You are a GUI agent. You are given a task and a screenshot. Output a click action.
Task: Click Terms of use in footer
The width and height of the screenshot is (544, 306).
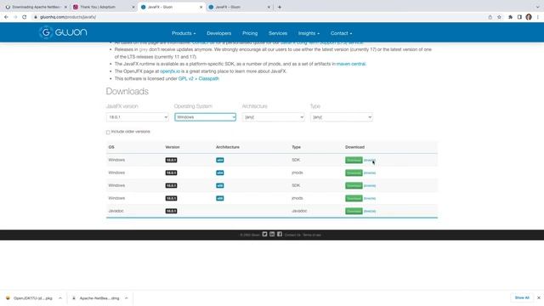point(312,235)
